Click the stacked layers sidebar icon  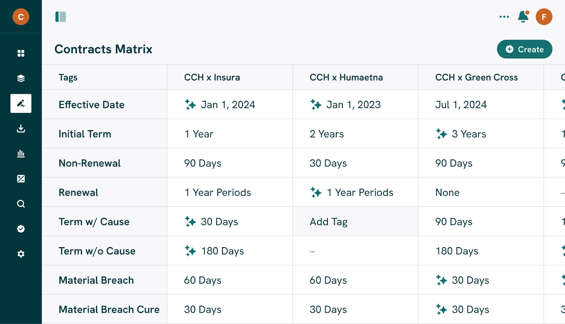[21, 78]
